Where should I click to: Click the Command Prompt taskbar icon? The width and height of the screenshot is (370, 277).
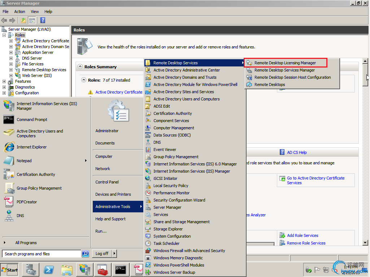(x=120, y=269)
